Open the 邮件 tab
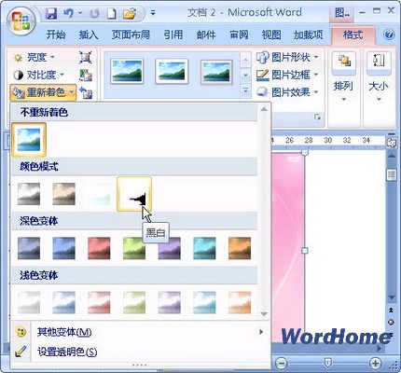401x373 pixels. click(206, 35)
